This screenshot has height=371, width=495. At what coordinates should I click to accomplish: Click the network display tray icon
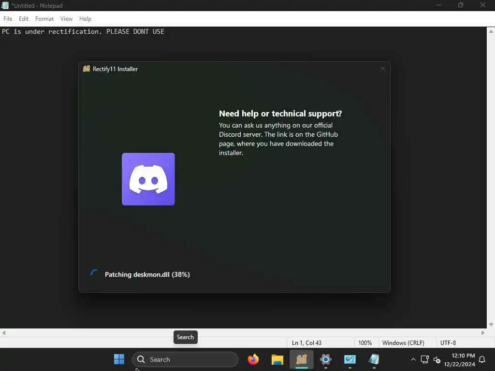pos(424,359)
